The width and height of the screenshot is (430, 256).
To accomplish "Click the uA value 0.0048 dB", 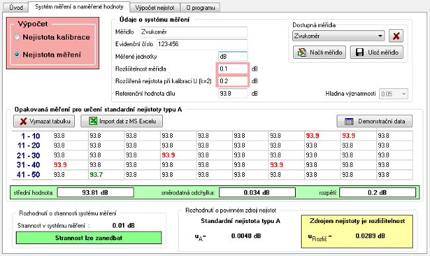I will 245,236.
